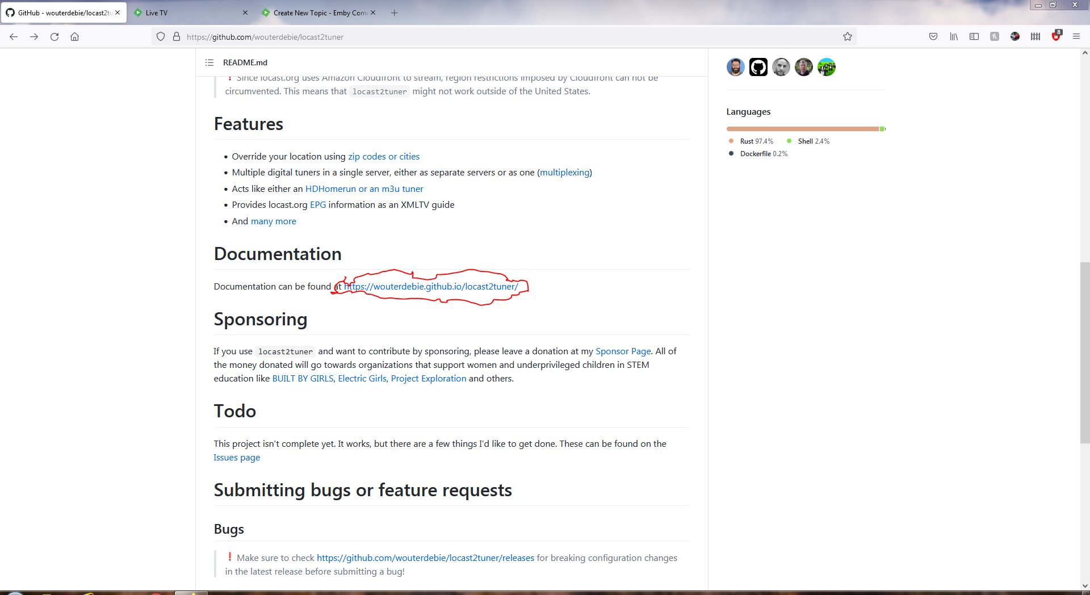Click Submitting bugs or feature requests heading
This screenshot has width=1090, height=595.
[x=363, y=490]
